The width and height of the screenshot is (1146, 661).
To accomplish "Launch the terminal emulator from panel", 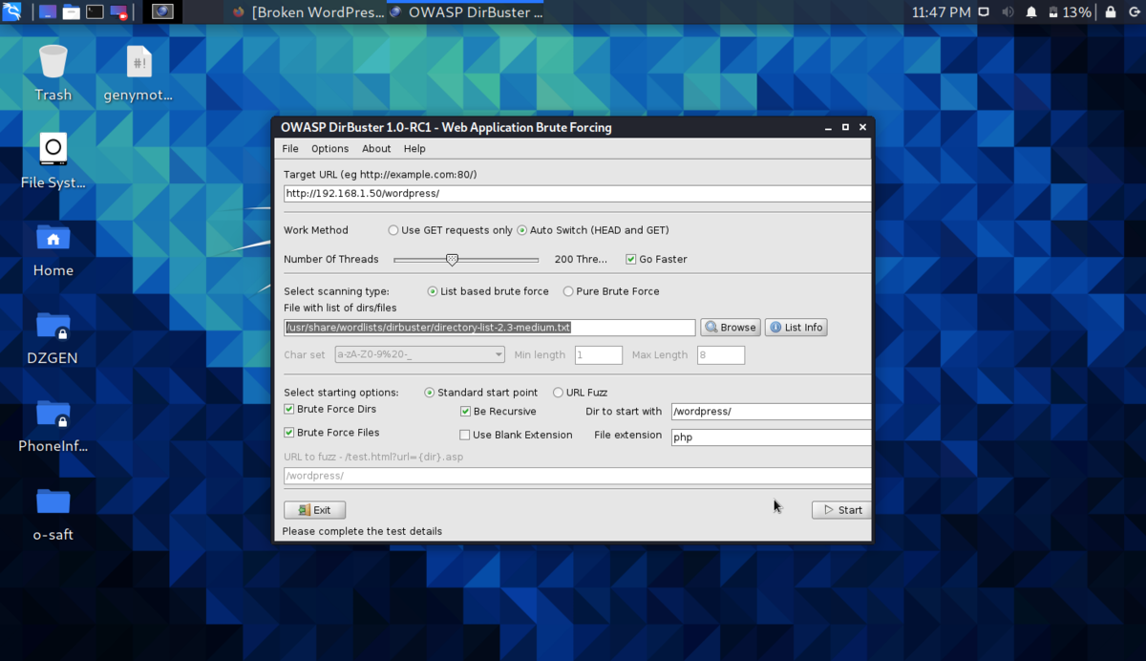I will [x=95, y=12].
